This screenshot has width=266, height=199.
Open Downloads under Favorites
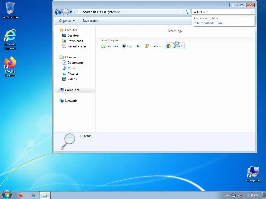click(x=75, y=41)
